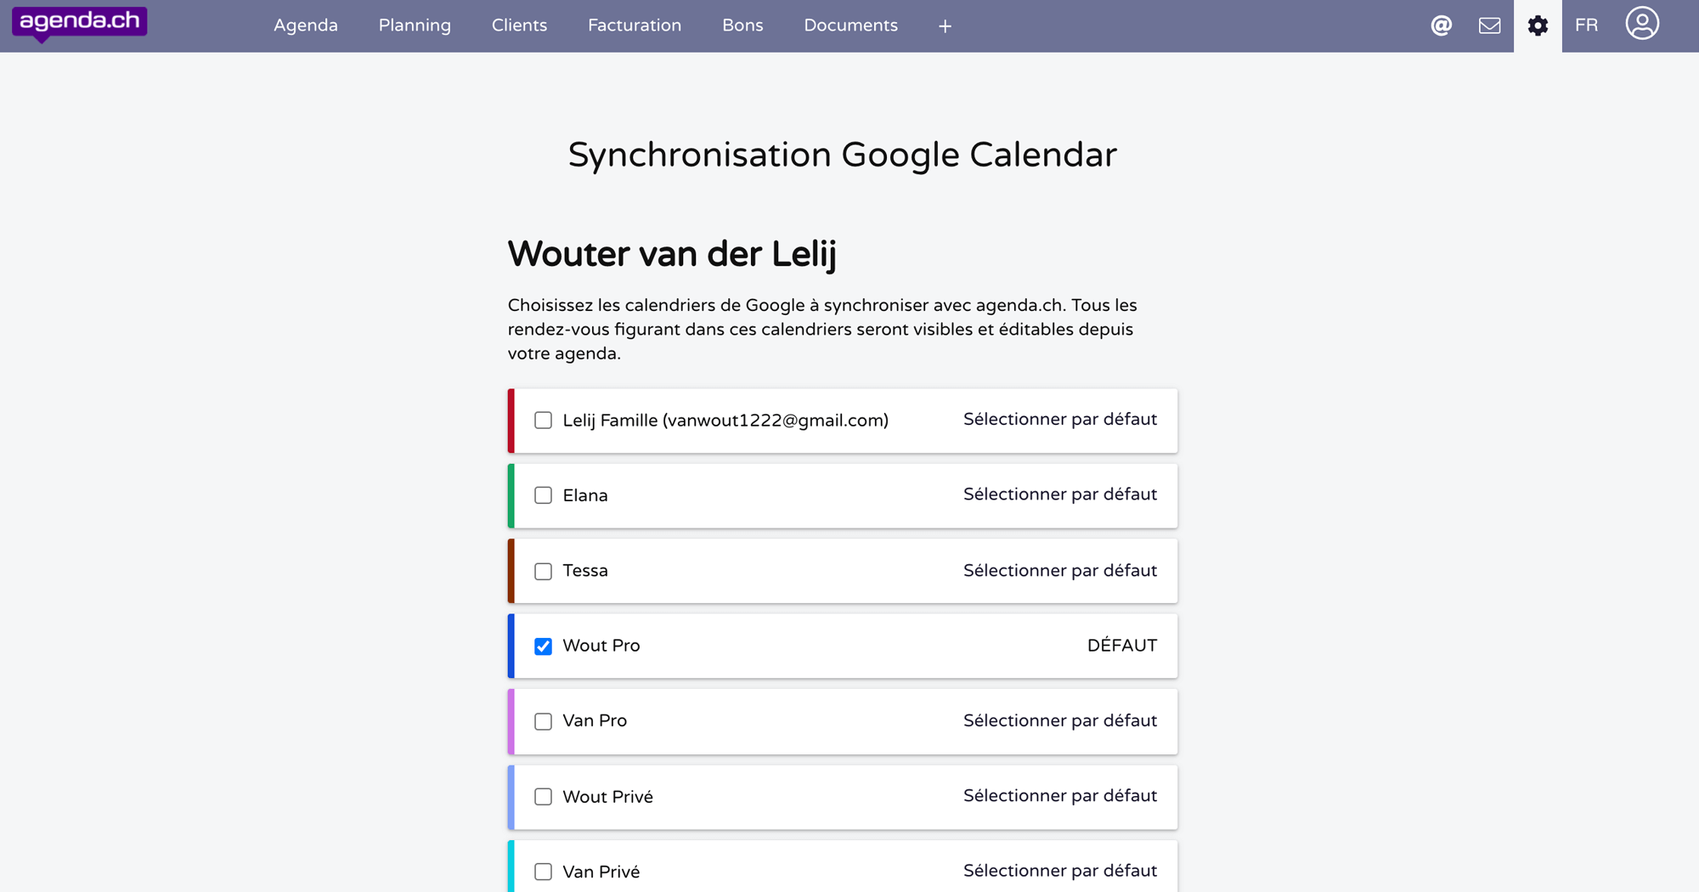Open the settings gear icon

pyautogui.click(x=1538, y=25)
